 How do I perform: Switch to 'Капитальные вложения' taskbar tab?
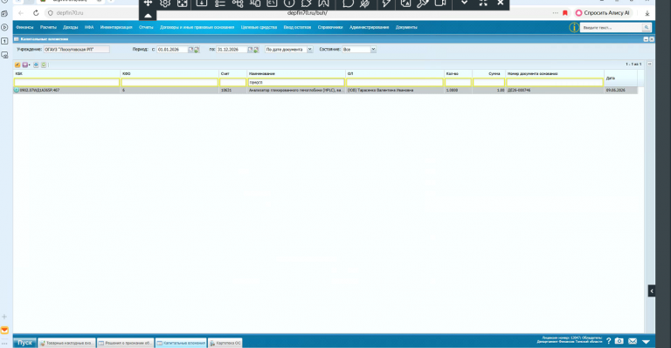(181, 343)
